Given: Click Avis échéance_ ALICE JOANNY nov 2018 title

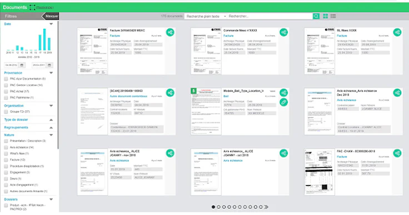Looking at the screenshot, I should [x=124, y=153].
